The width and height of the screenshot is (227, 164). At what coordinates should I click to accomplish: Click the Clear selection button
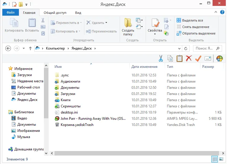(193, 27)
